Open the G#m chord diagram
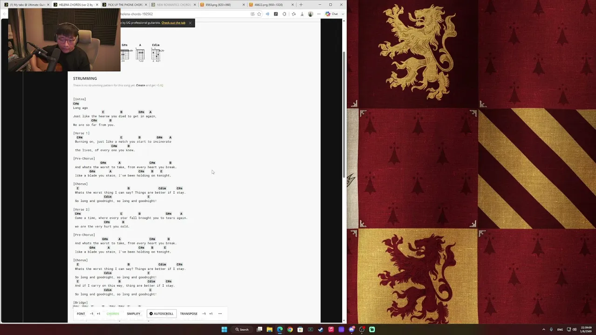 click(x=125, y=53)
